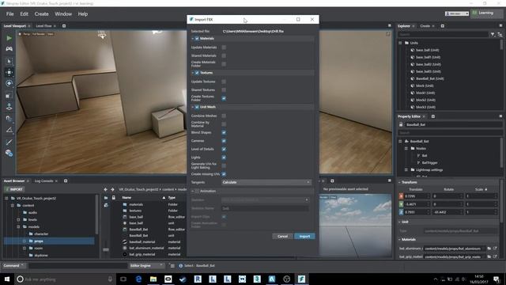Toggle Combine Meshes checkbox
Viewport: 506px width, 285px height.
tap(224, 116)
